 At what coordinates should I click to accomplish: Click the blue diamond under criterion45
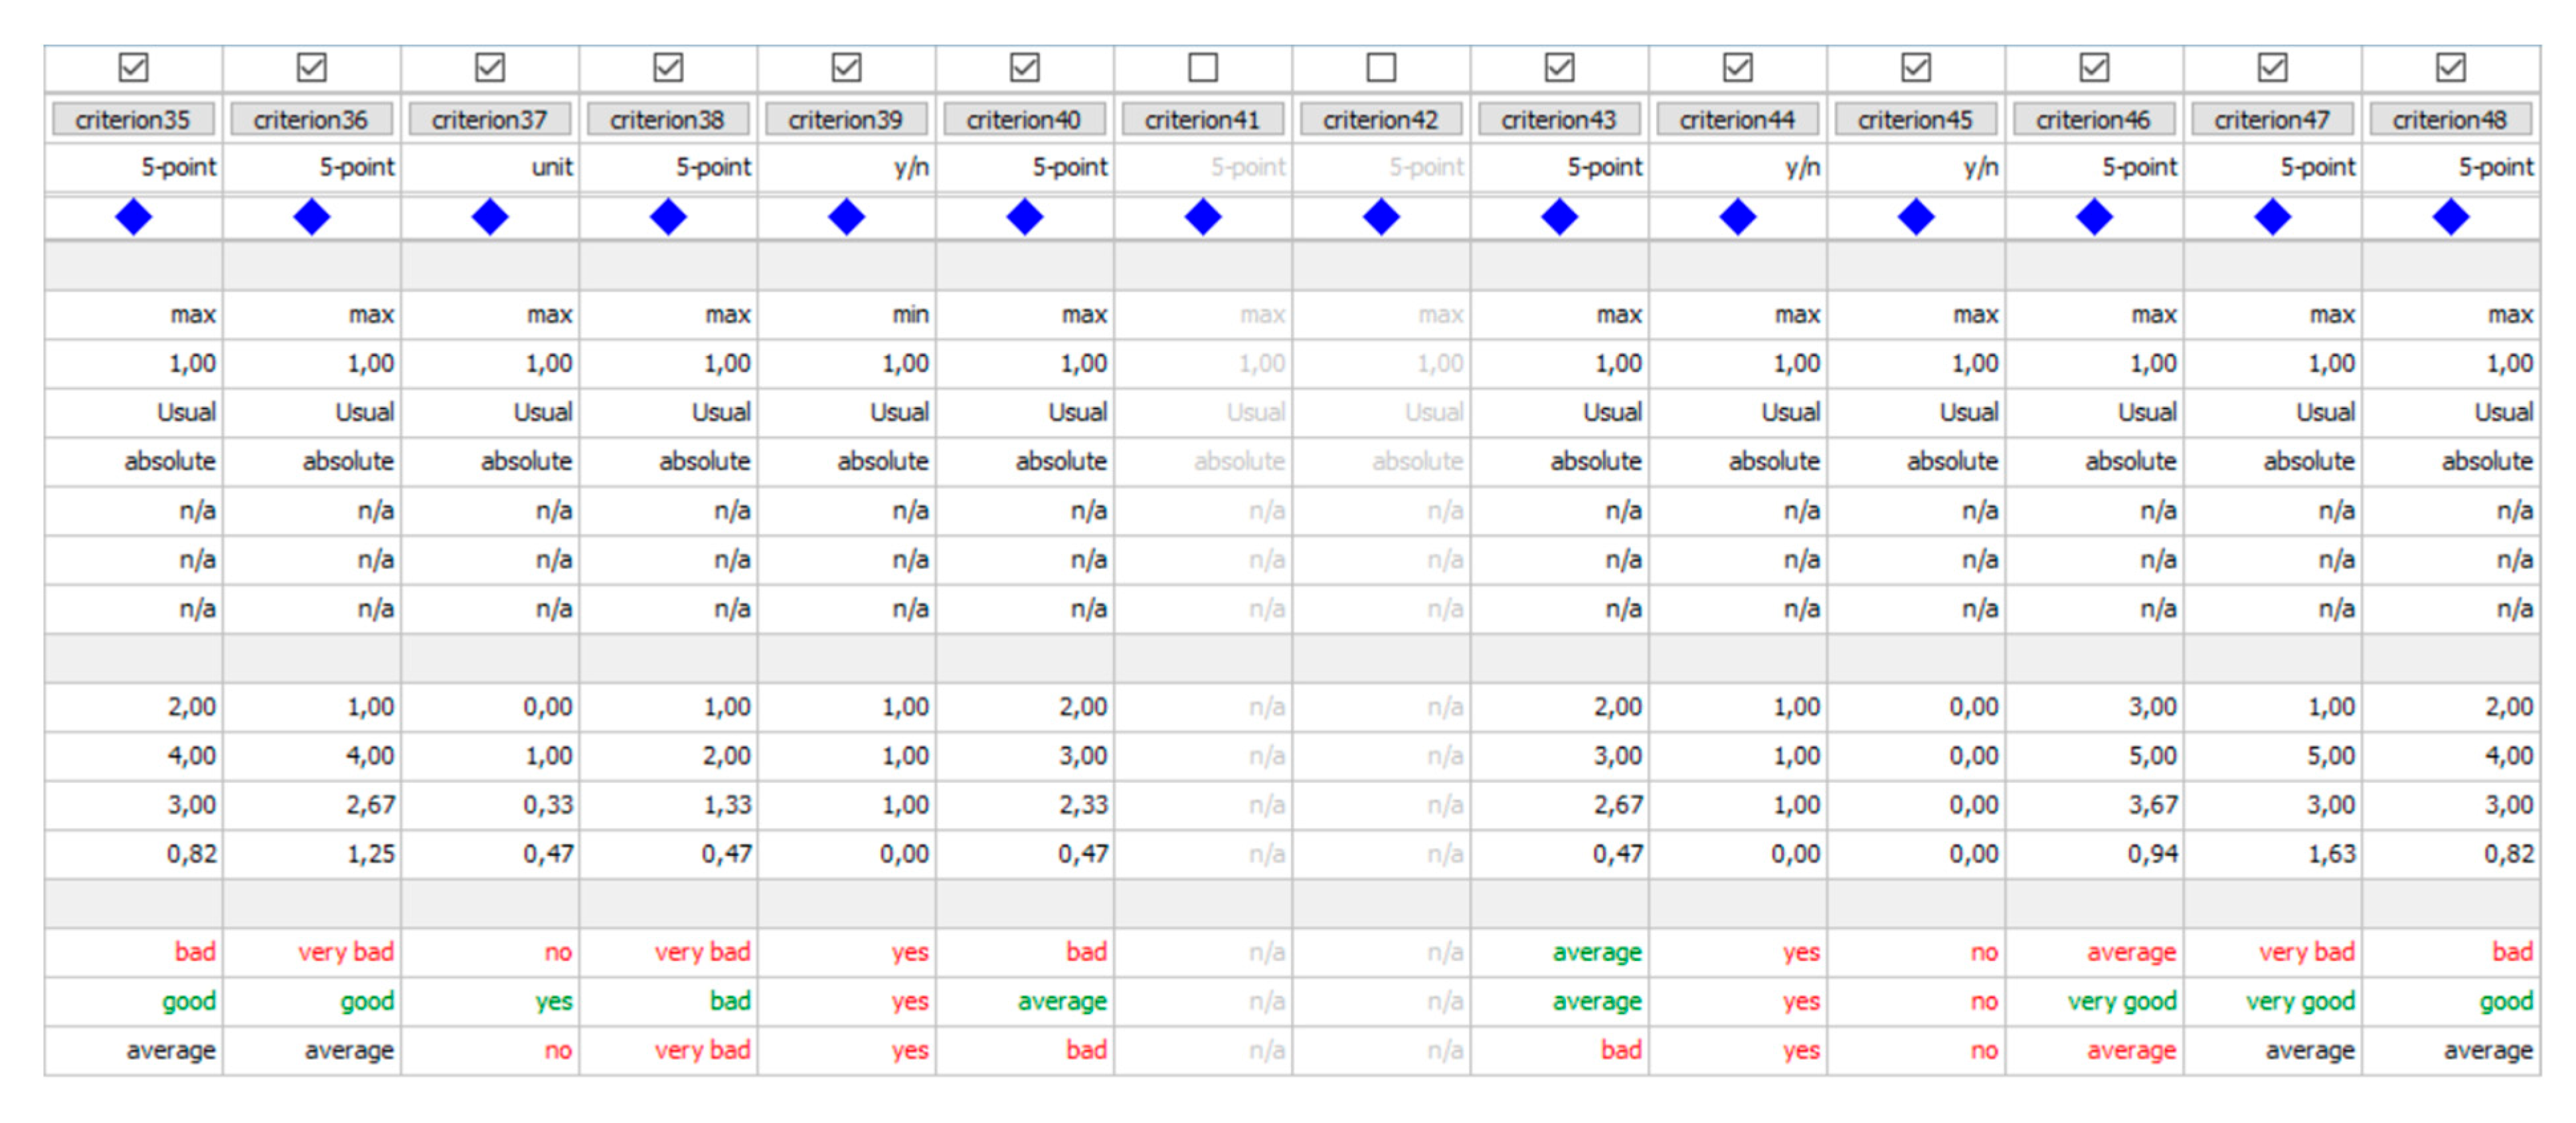tap(1915, 216)
